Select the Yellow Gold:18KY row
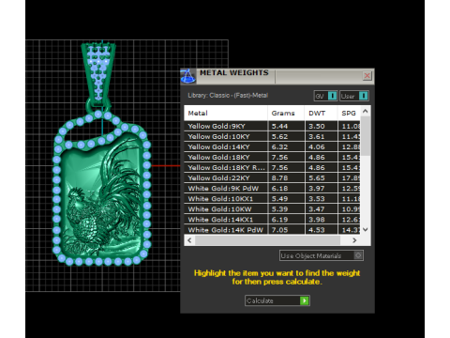Screen dimensions: 450x338 tap(272, 157)
